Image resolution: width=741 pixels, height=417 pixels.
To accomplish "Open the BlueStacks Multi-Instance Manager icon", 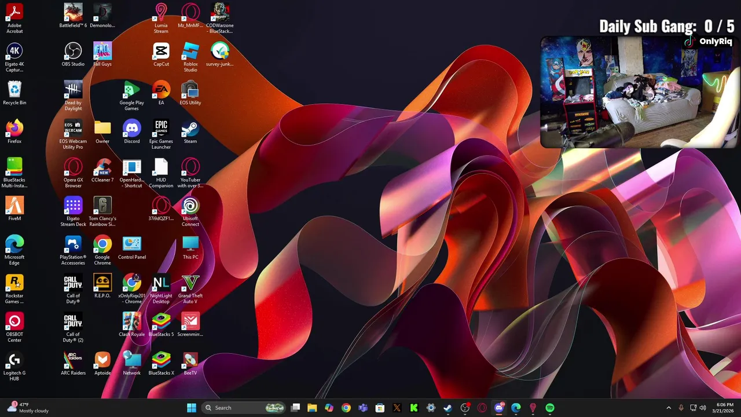I will (14, 173).
